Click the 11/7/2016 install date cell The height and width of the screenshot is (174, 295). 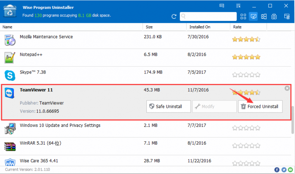point(198,90)
